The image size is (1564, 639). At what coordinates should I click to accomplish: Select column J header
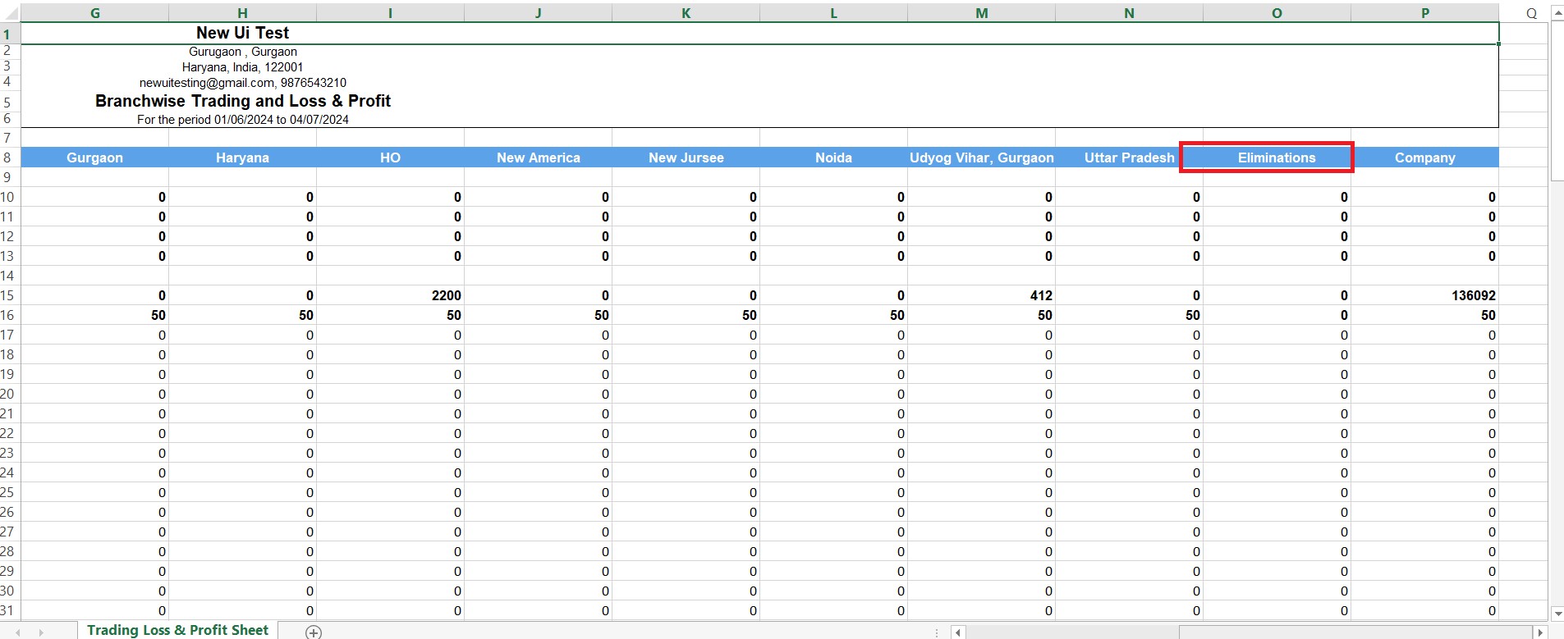(x=538, y=13)
